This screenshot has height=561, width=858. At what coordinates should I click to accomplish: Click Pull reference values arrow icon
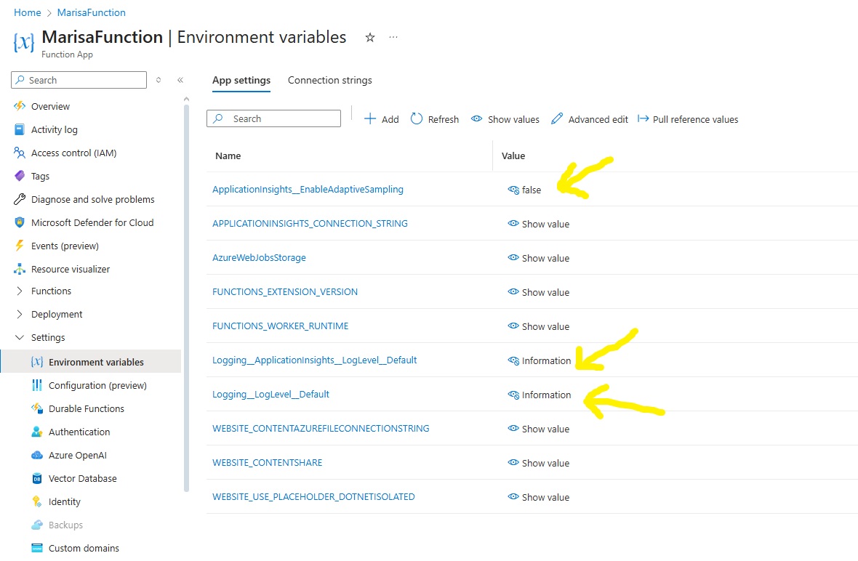(x=643, y=119)
